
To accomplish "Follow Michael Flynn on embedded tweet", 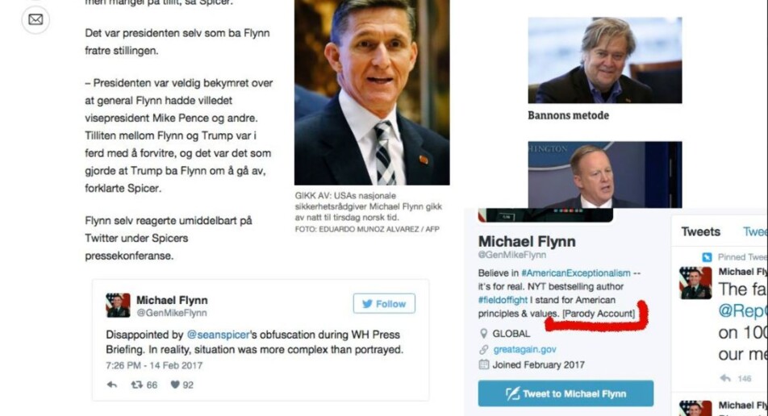I will (384, 303).
